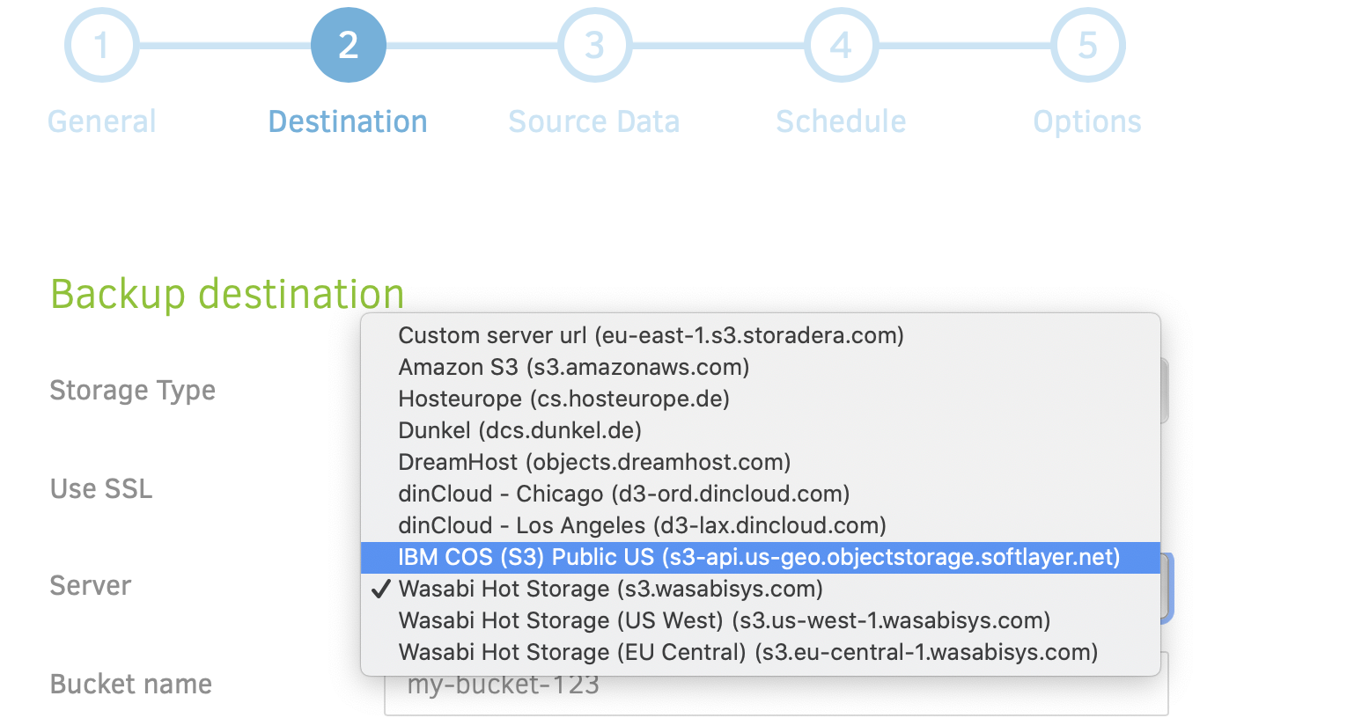Select Hosteurope from the storage options
The height and width of the screenshot is (718, 1347).
click(563, 399)
